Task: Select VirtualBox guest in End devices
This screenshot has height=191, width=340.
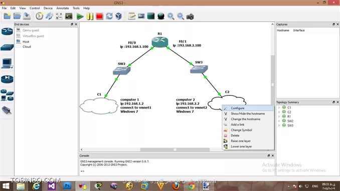Action: [33, 36]
